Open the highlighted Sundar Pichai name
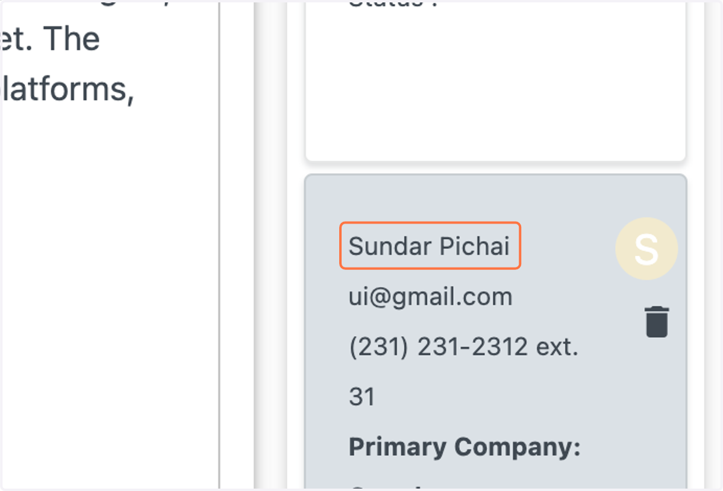The height and width of the screenshot is (491, 723). [430, 246]
